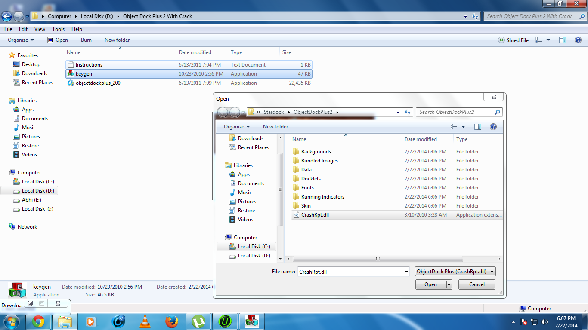Click New folder in the Explorer toolbar
The height and width of the screenshot is (330, 588).
pos(117,40)
